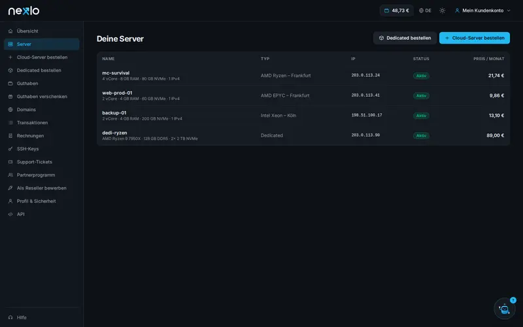Screen dimensions: 523x327
Task: Click the globe icon beside DE
Action: 421,10
